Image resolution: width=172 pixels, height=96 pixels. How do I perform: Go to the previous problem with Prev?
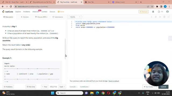coord(45,87)
